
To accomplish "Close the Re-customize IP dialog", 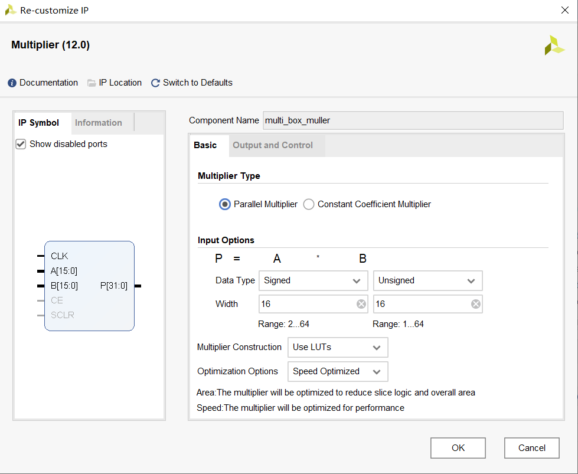I will pos(564,10).
